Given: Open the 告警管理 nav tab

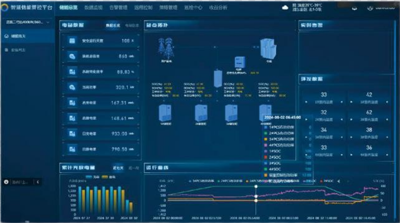Looking at the screenshot, I should click(x=118, y=8).
